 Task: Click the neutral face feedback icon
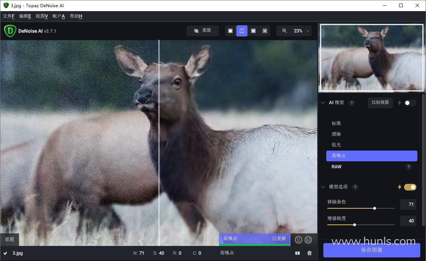point(308,240)
